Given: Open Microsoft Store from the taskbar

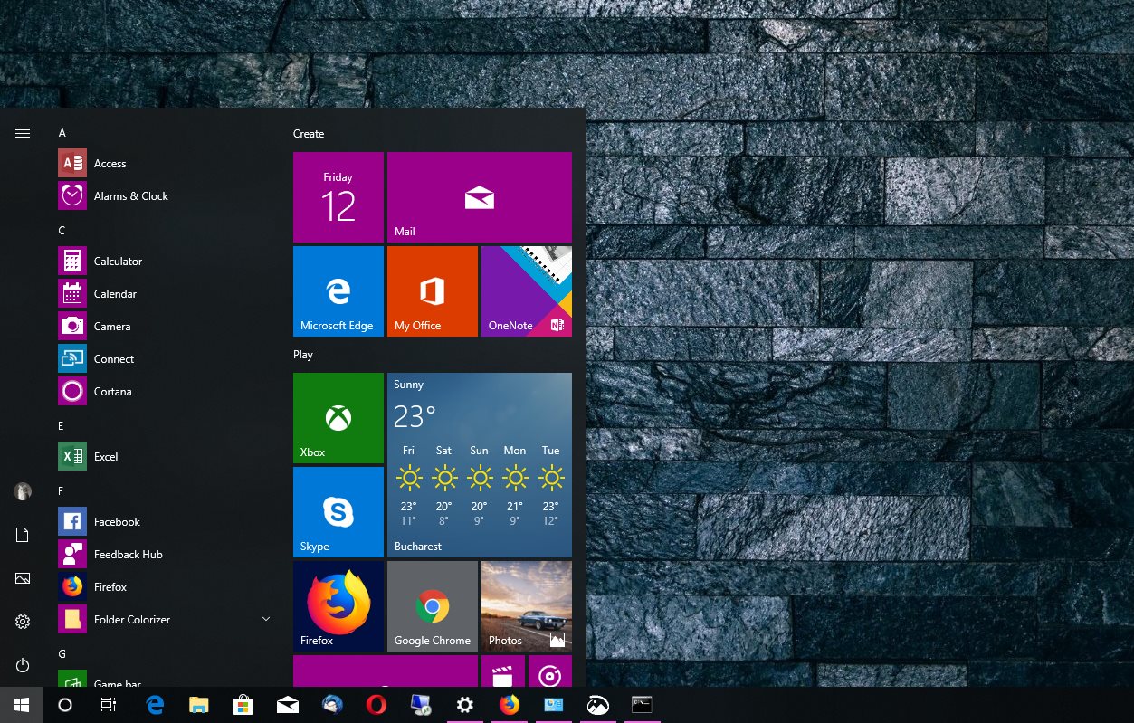Looking at the screenshot, I should (243, 705).
